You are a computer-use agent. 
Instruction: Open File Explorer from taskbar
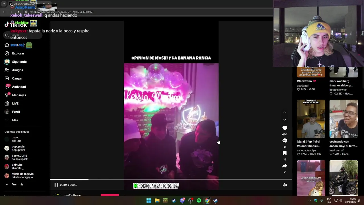coord(157,201)
